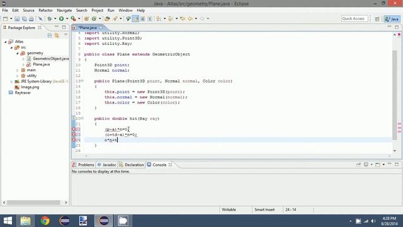Screen dimensions: 403x227
Task: Open the Refactor menu
Action: pyautogui.click(x=45, y=10)
